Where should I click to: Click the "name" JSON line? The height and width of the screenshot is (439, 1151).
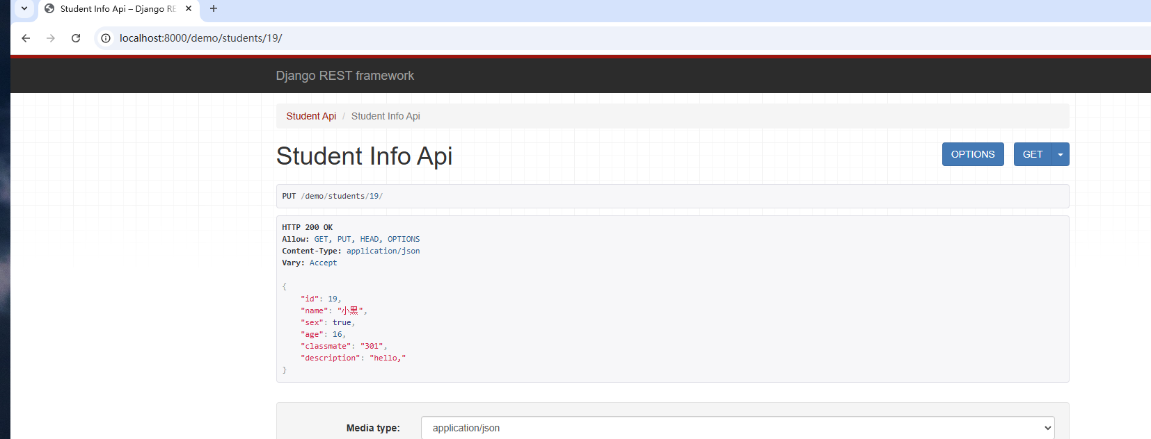334,310
